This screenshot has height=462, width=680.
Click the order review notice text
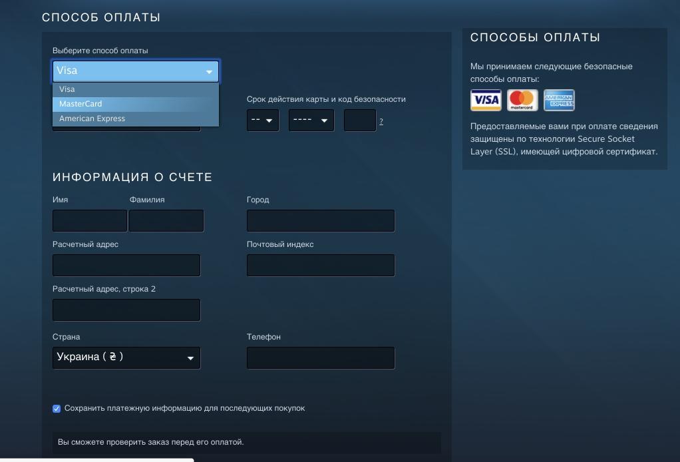click(x=151, y=442)
